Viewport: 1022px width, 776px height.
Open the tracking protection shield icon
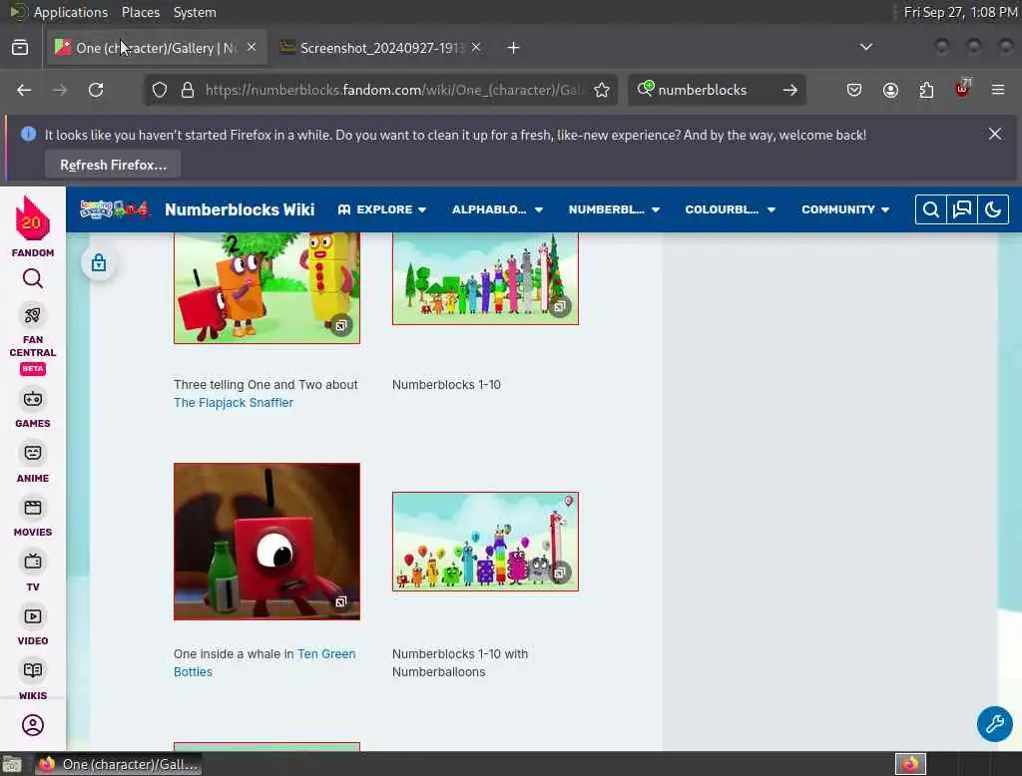click(x=160, y=90)
